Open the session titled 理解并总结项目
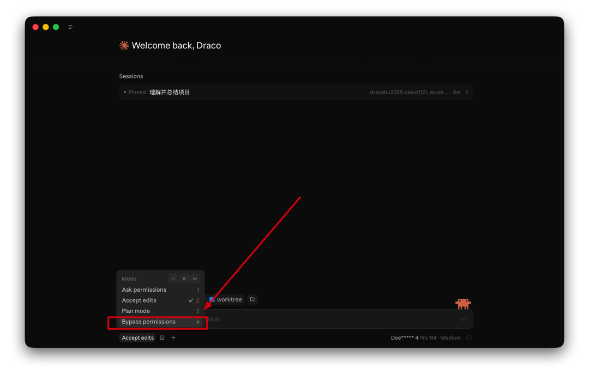Image resolution: width=589 pixels, height=381 pixels. pos(170,92)
